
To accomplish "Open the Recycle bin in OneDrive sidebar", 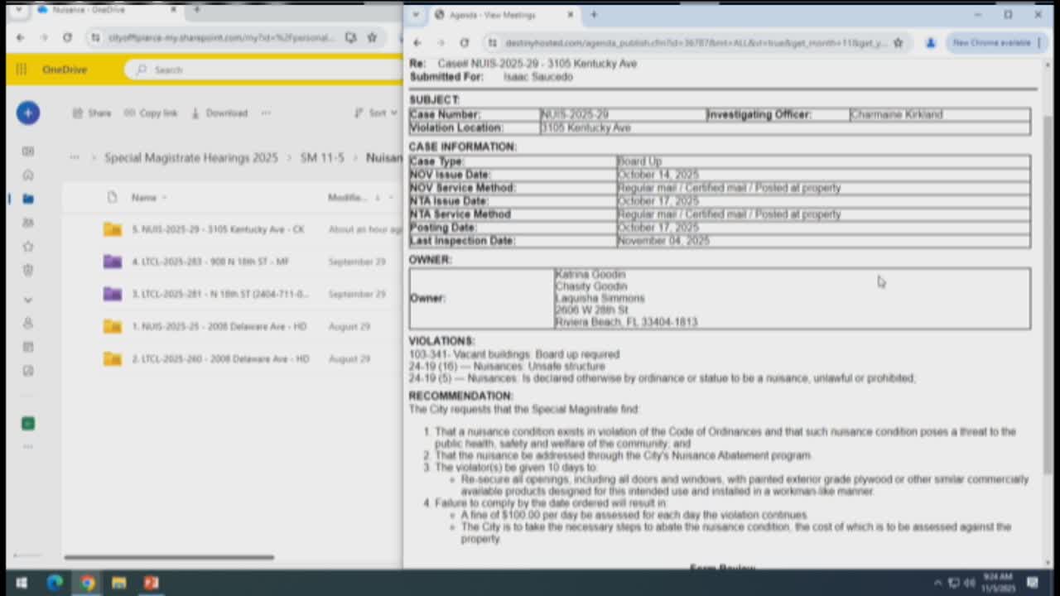I will point(28,271).
